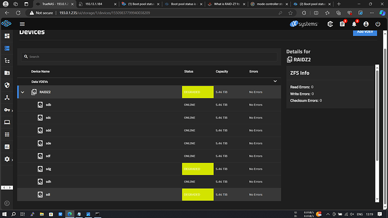The height and width of the screenshot is (218, 388).
Task: Open the Dashboard sidebar icon
Action: (x=7, y=36)
